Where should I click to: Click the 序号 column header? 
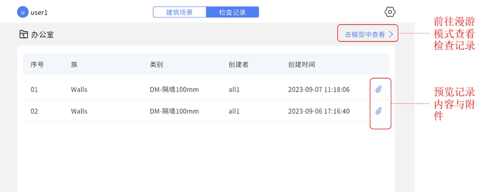click(x=37, y=64)
